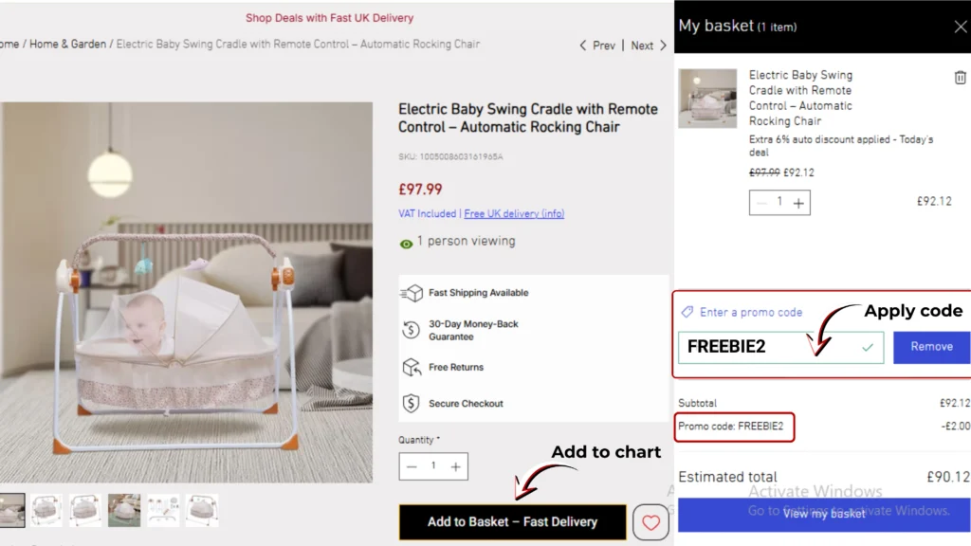
Task: Go to Prev product
Action: 597,45
